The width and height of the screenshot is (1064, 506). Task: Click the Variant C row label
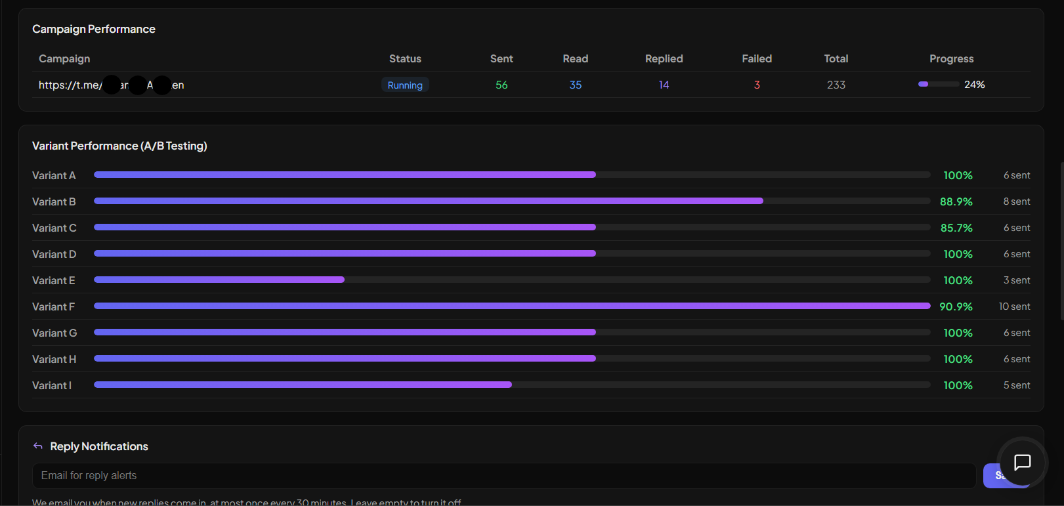[54, 228]
